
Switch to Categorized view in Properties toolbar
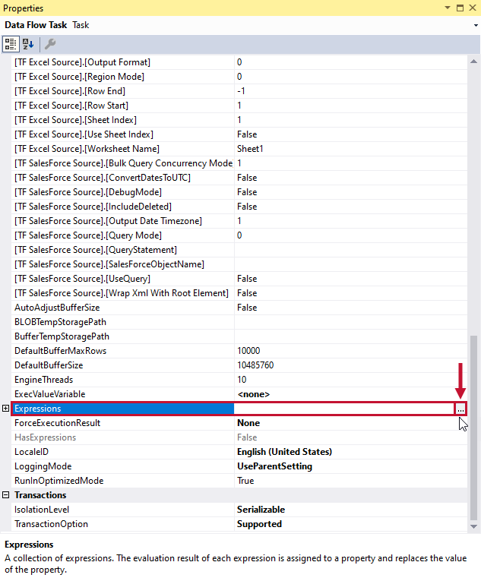point(11,44)
